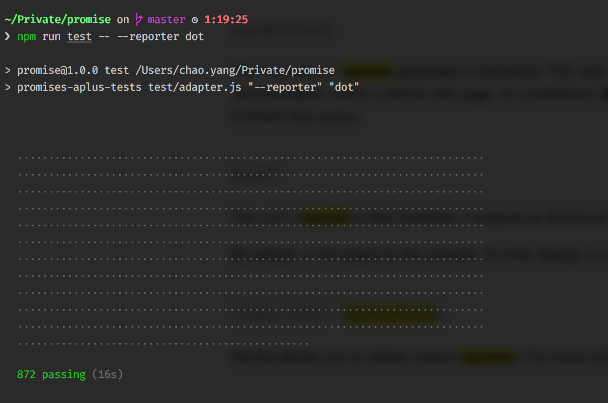Click the promises-aplus-tests command text

pyautogui.click(x=79, y=87)
